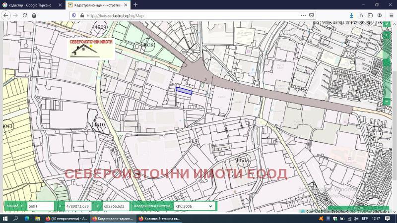Click the X coordinate input field
The image size is (397, 223).
click(x=77, y=206)
